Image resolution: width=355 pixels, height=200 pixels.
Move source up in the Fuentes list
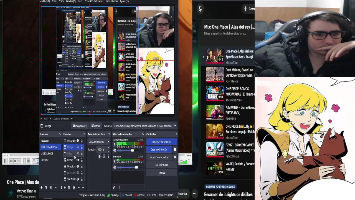tap(79, 188)
